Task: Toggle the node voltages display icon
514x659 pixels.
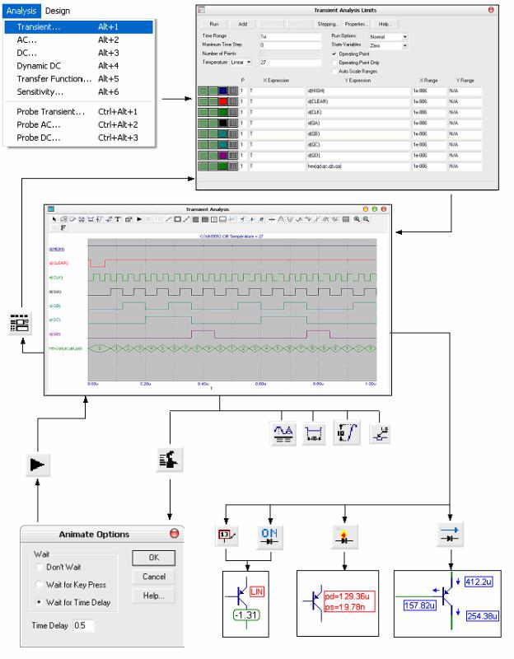Action: coord(227,535)
